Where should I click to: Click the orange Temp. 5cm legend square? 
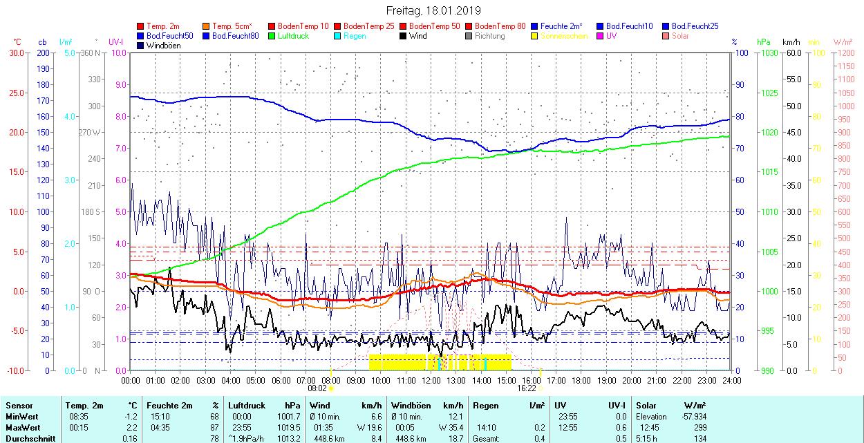pyautogui.click(x=207, y=26)
